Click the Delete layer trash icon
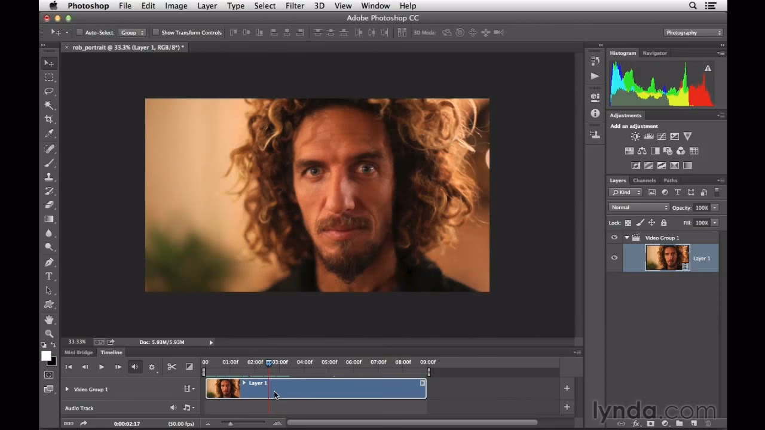The image size is (765, 430). click(x=708, y=424)
